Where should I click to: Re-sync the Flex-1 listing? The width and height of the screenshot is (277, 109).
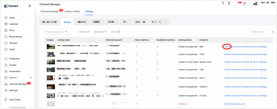pos(254,78)
